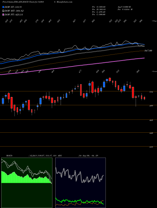Click the 347.00 moving average label
Screen dimensions: 157x208
coord(148,50)
